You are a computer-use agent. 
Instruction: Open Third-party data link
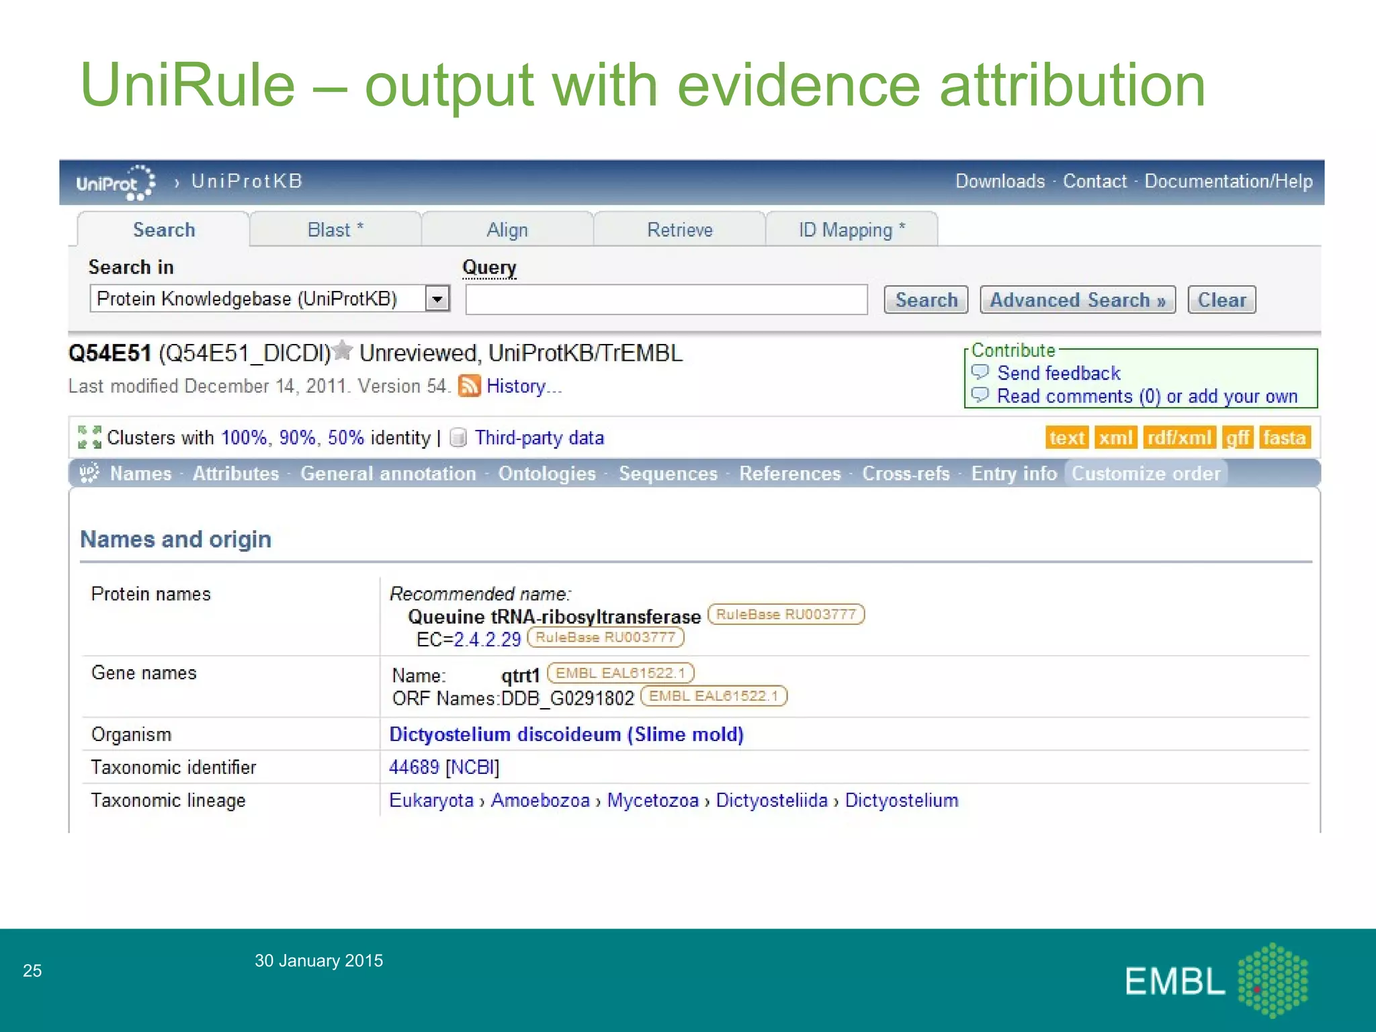coord(539,438)
